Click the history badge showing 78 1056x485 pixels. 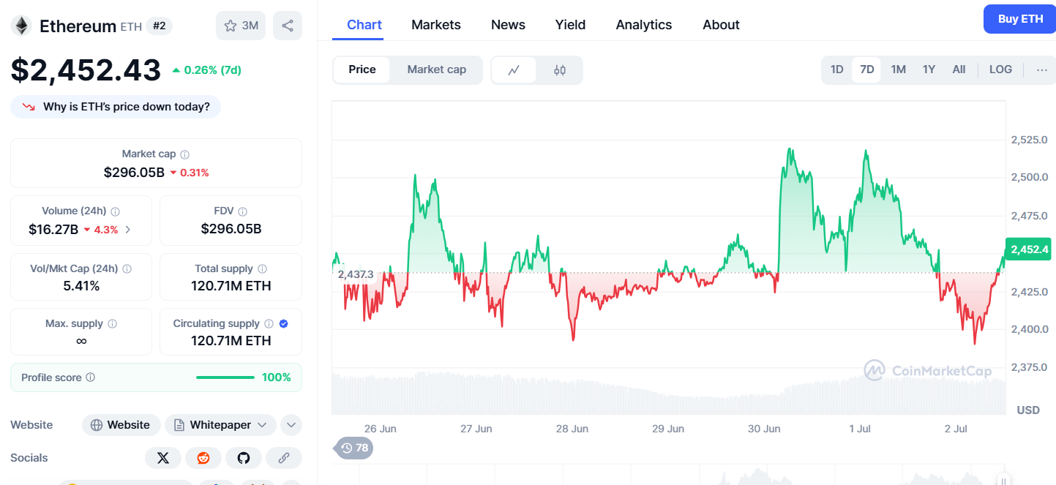[x=354, y=448]
